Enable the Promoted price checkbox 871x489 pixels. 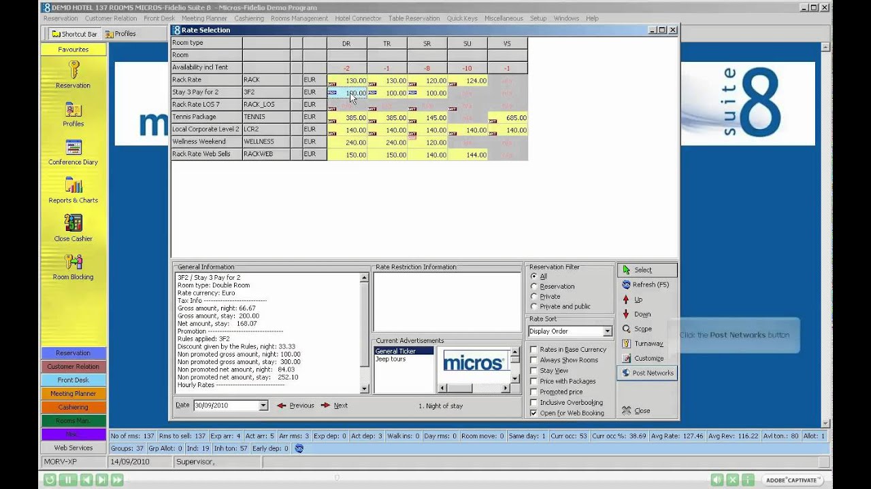pyautogui.click(x=533, y=392)
